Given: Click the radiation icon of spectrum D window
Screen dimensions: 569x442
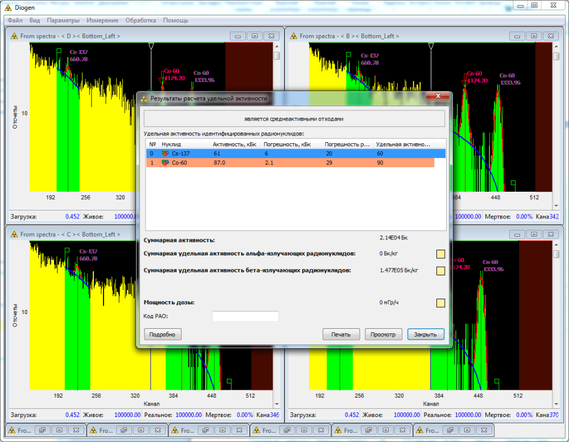Looking at the screenshot, I should pyautogui.click(x=14, y=36).
